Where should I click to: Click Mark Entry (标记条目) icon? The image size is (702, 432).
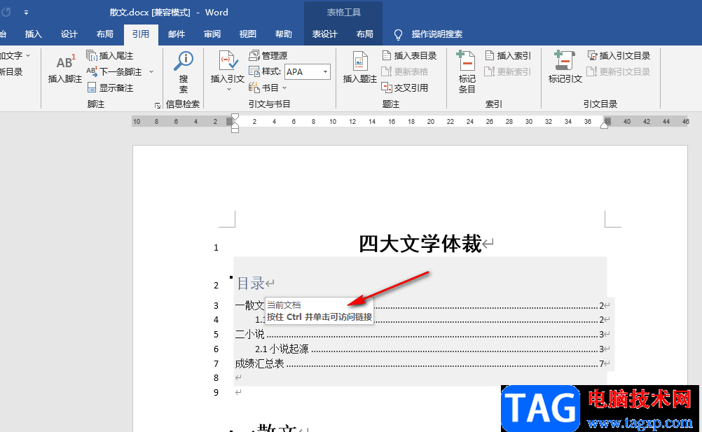[x=466, y=61]
